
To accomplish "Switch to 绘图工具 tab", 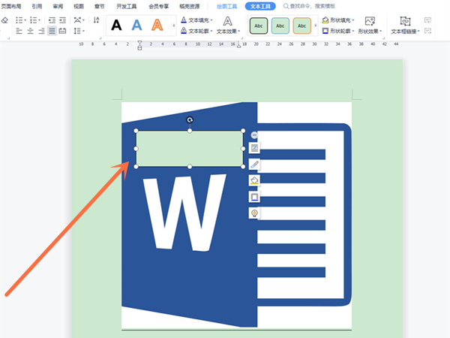I will (226, 6).
